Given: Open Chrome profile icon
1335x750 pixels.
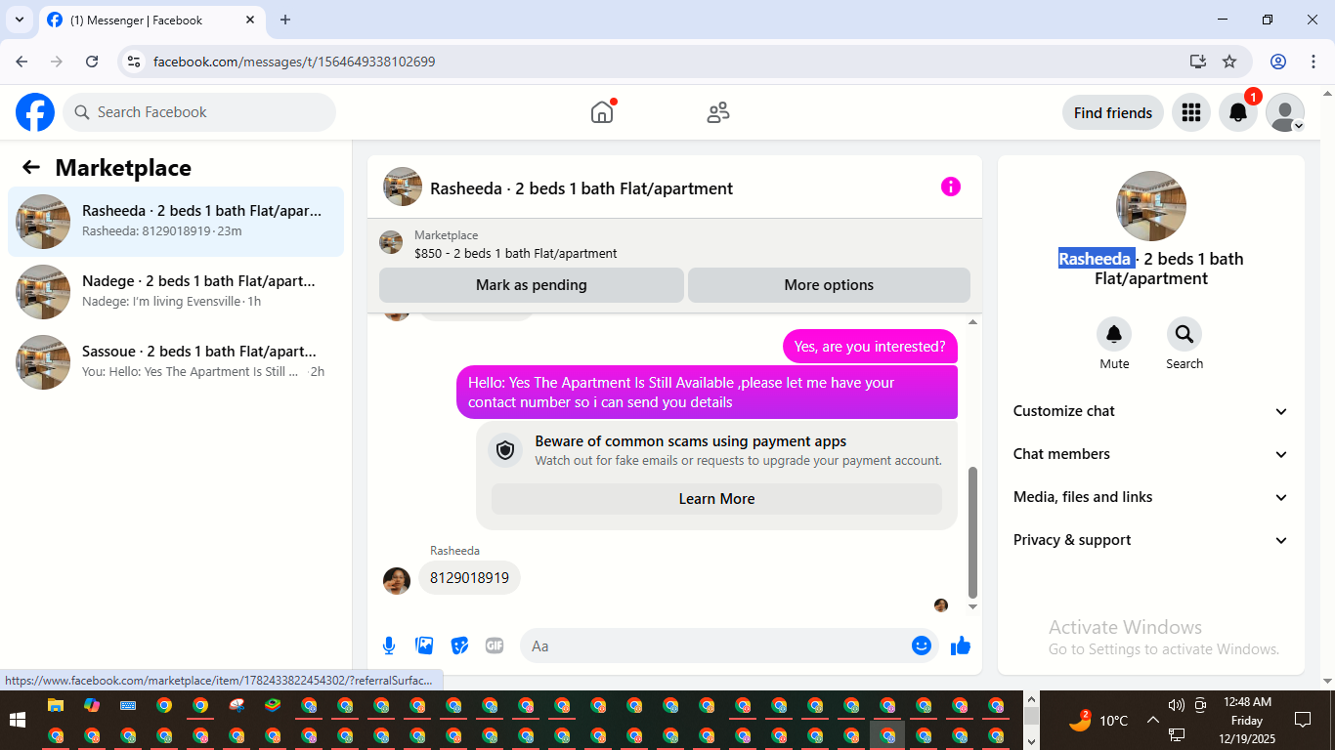Looking at the screenshot, I should pos(1278,62).
